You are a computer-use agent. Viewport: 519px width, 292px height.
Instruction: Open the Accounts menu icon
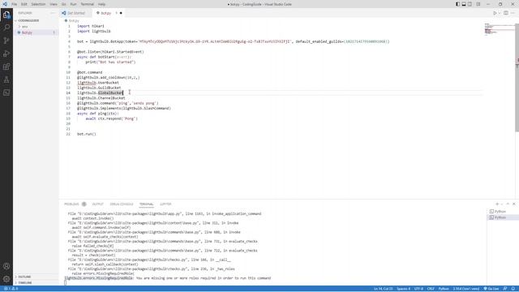(x=6, y=266)
